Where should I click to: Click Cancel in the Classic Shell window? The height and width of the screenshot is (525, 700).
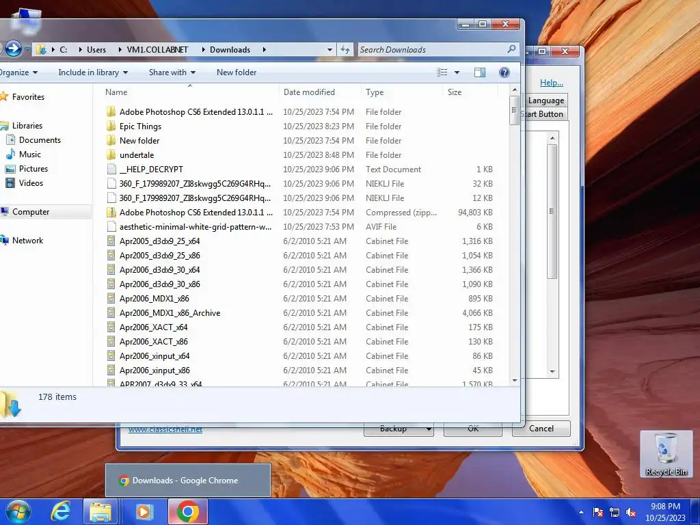coord(541,429)
